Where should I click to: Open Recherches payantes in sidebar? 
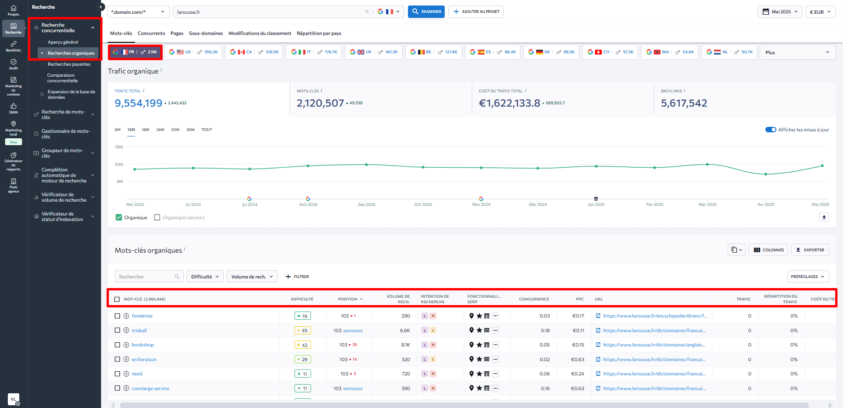(69, 64)
